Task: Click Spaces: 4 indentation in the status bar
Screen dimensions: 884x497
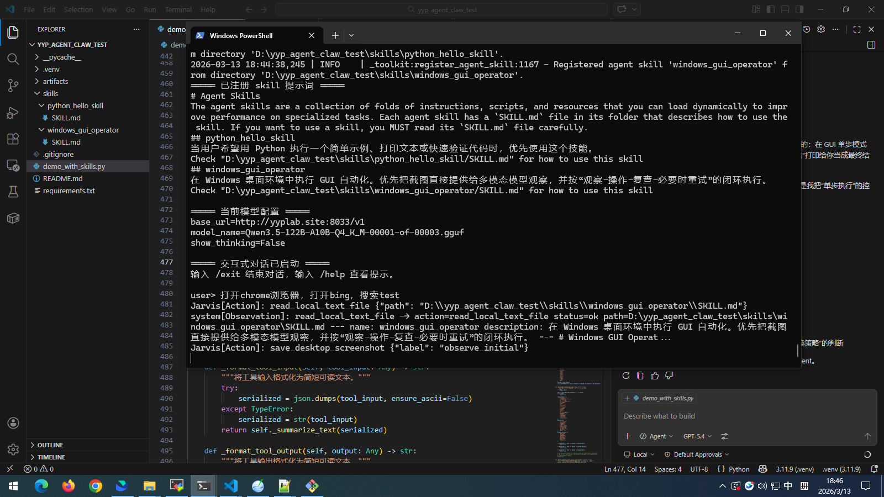Action: [x=667, y=469]
